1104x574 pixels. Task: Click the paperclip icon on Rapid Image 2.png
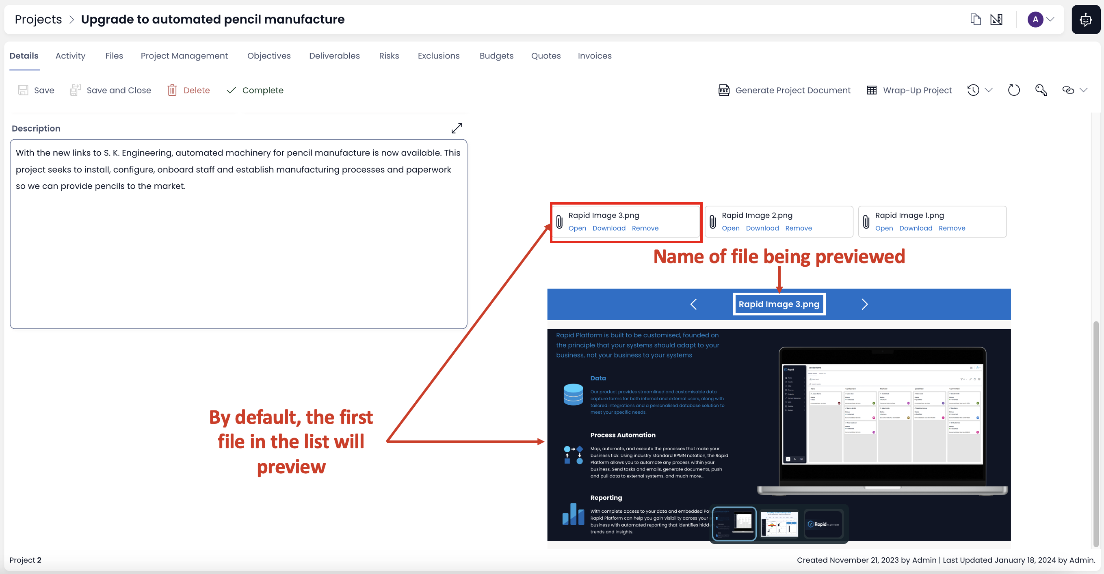(x=712, y=222)
